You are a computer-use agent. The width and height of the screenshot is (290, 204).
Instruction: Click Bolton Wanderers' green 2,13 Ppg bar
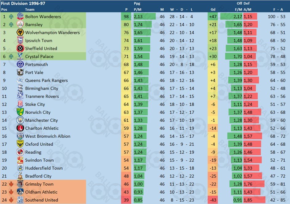[x=145, y=17]
